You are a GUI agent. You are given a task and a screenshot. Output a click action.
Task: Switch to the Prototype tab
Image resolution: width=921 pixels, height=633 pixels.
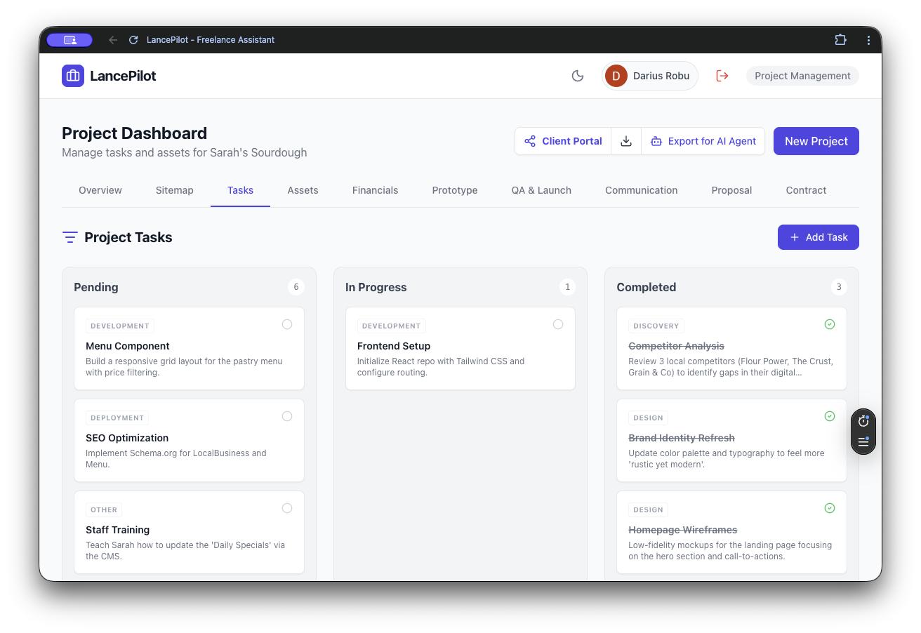coord(455,190)
